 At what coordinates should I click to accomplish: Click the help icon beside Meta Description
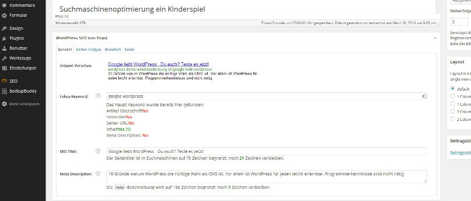(98, 173)
